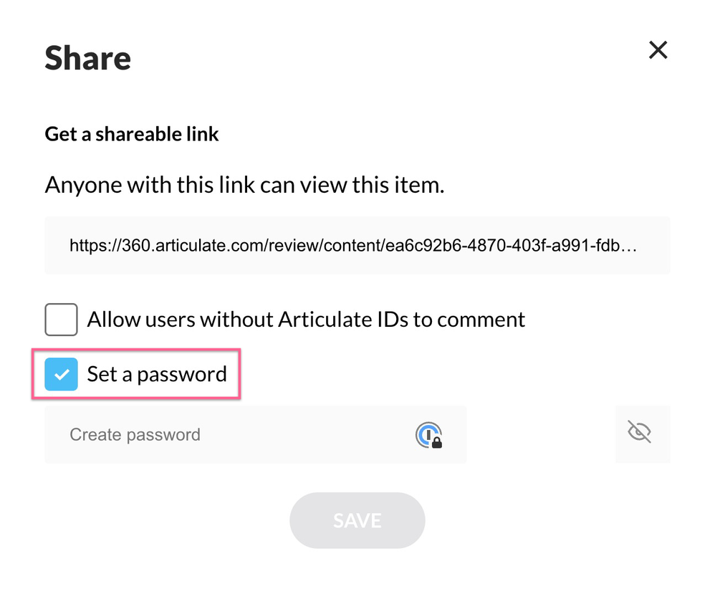Viewport: 715px width, 594px height.
Task: Focus the Create password input field
Action: [236, 435]
